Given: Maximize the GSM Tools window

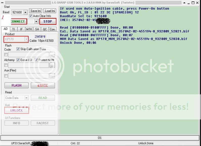Looking at the screenshot, I should 193,3.
